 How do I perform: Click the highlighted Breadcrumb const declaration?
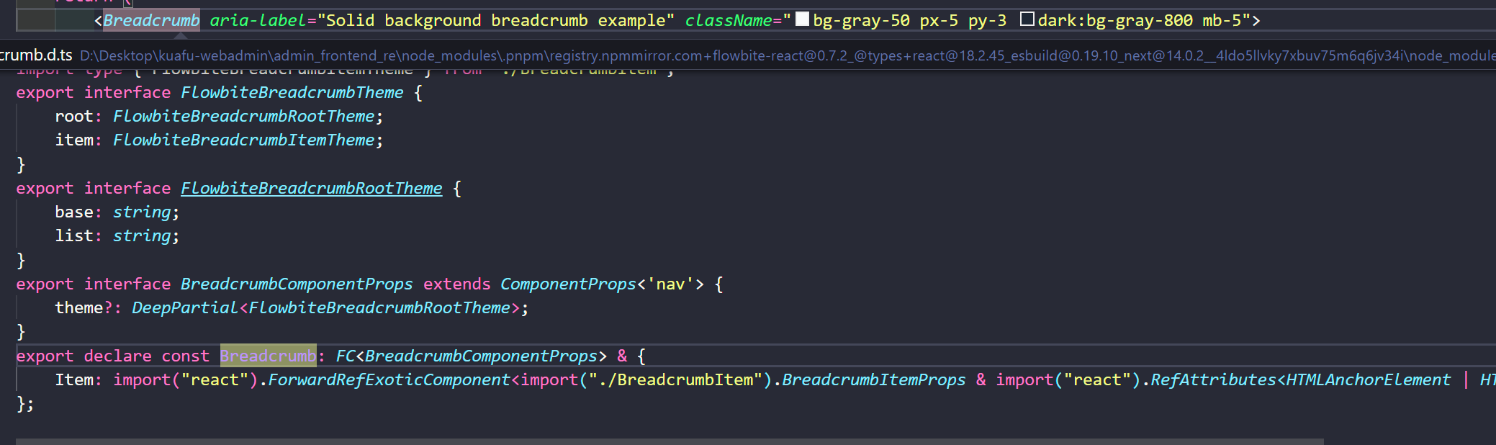(x=268, y=356)
